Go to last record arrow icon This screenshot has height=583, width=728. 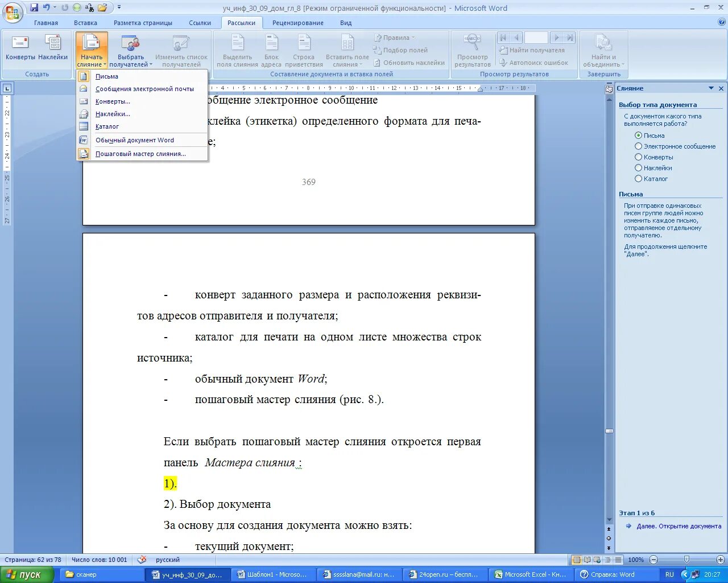[570, 38]
